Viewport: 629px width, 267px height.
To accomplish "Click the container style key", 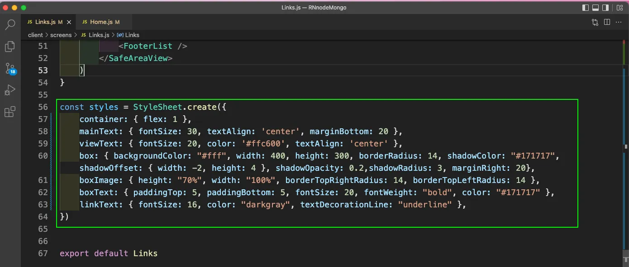I will [x=101, y=119].
